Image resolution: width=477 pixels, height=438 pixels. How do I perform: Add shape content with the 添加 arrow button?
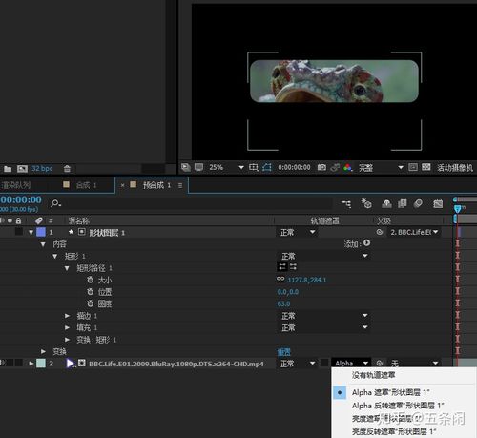click(x=366, y=243)
